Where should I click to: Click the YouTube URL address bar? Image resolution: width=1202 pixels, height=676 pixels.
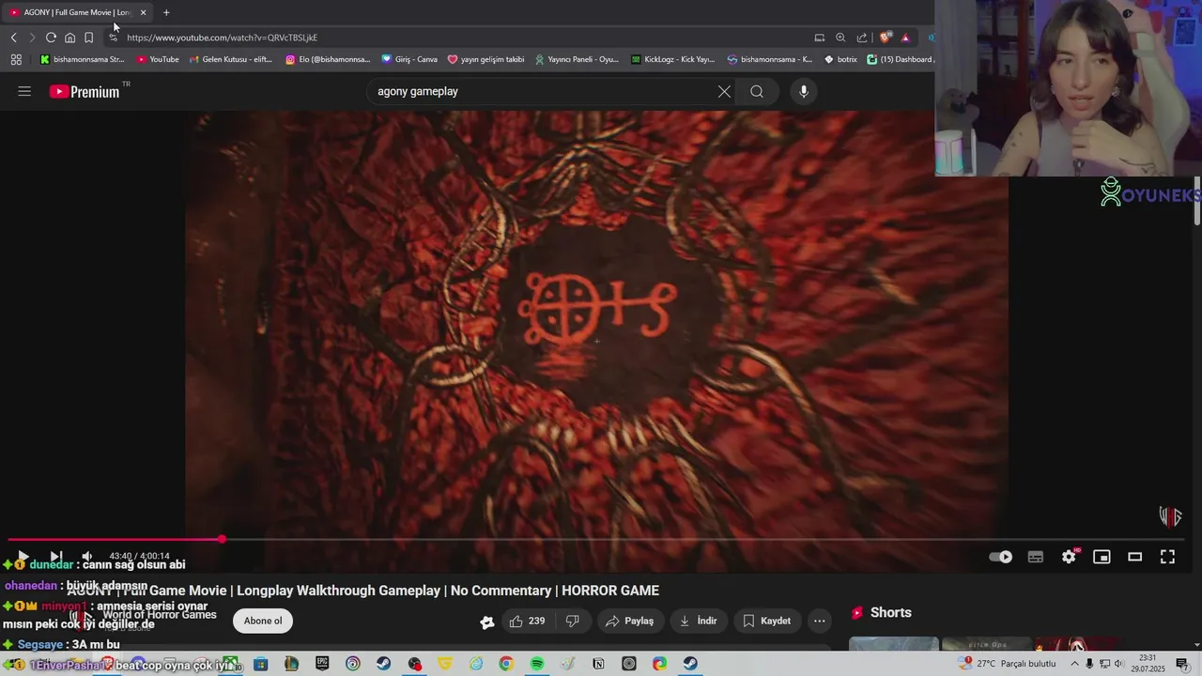460,38
